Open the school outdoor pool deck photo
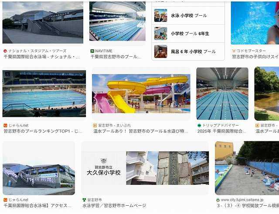279x214 pixels. (x=247, y=168)
